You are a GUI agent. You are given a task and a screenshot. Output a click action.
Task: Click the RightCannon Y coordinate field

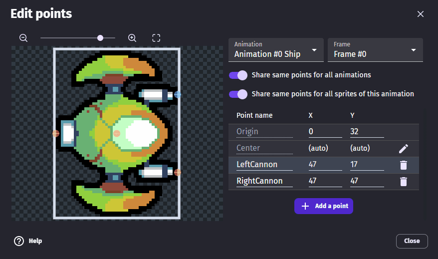[367, 181]
